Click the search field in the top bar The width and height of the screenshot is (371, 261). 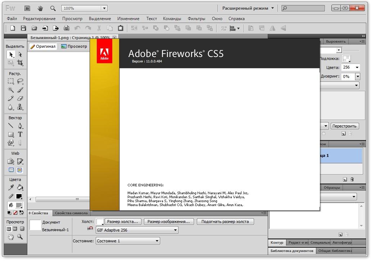[x=303, y=8]
